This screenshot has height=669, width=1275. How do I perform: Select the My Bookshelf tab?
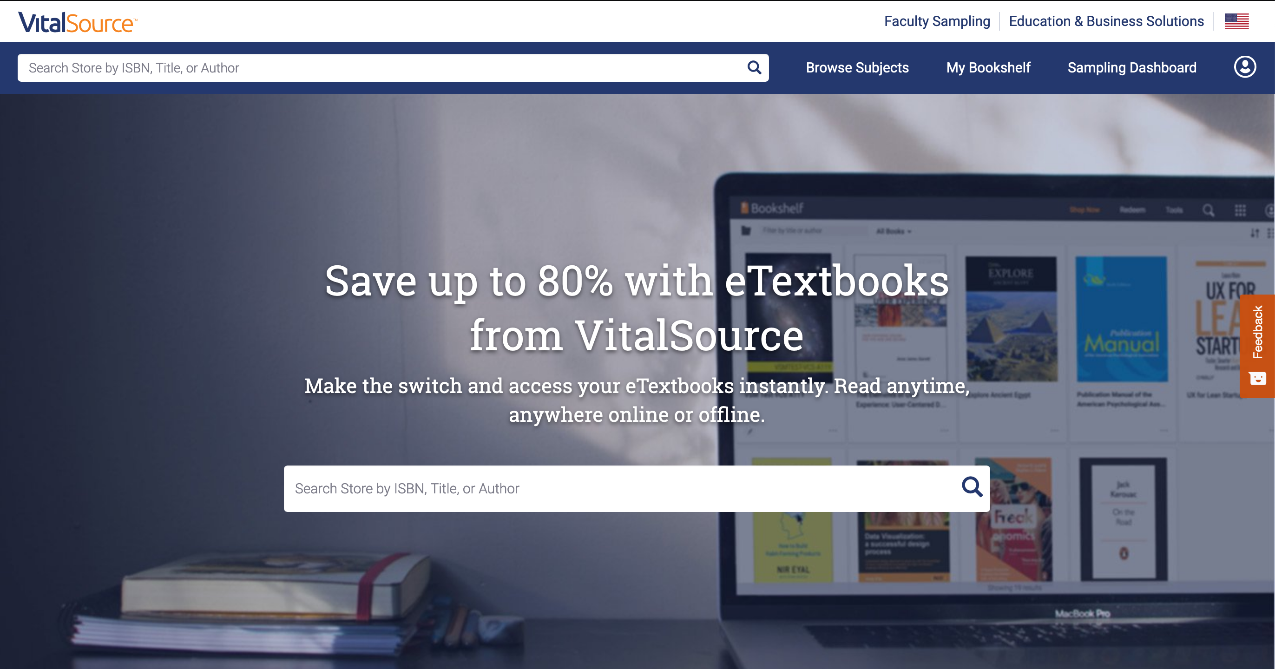[988, 67]
